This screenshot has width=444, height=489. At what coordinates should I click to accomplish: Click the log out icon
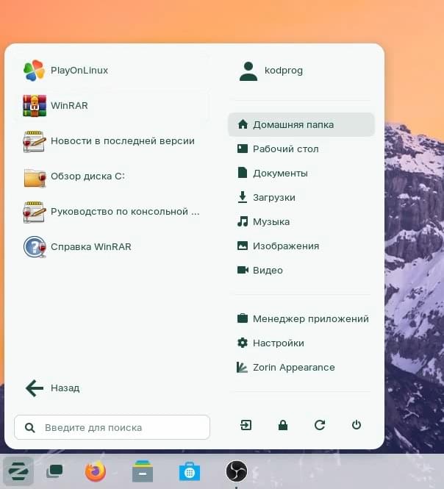(x=246, y=425)
